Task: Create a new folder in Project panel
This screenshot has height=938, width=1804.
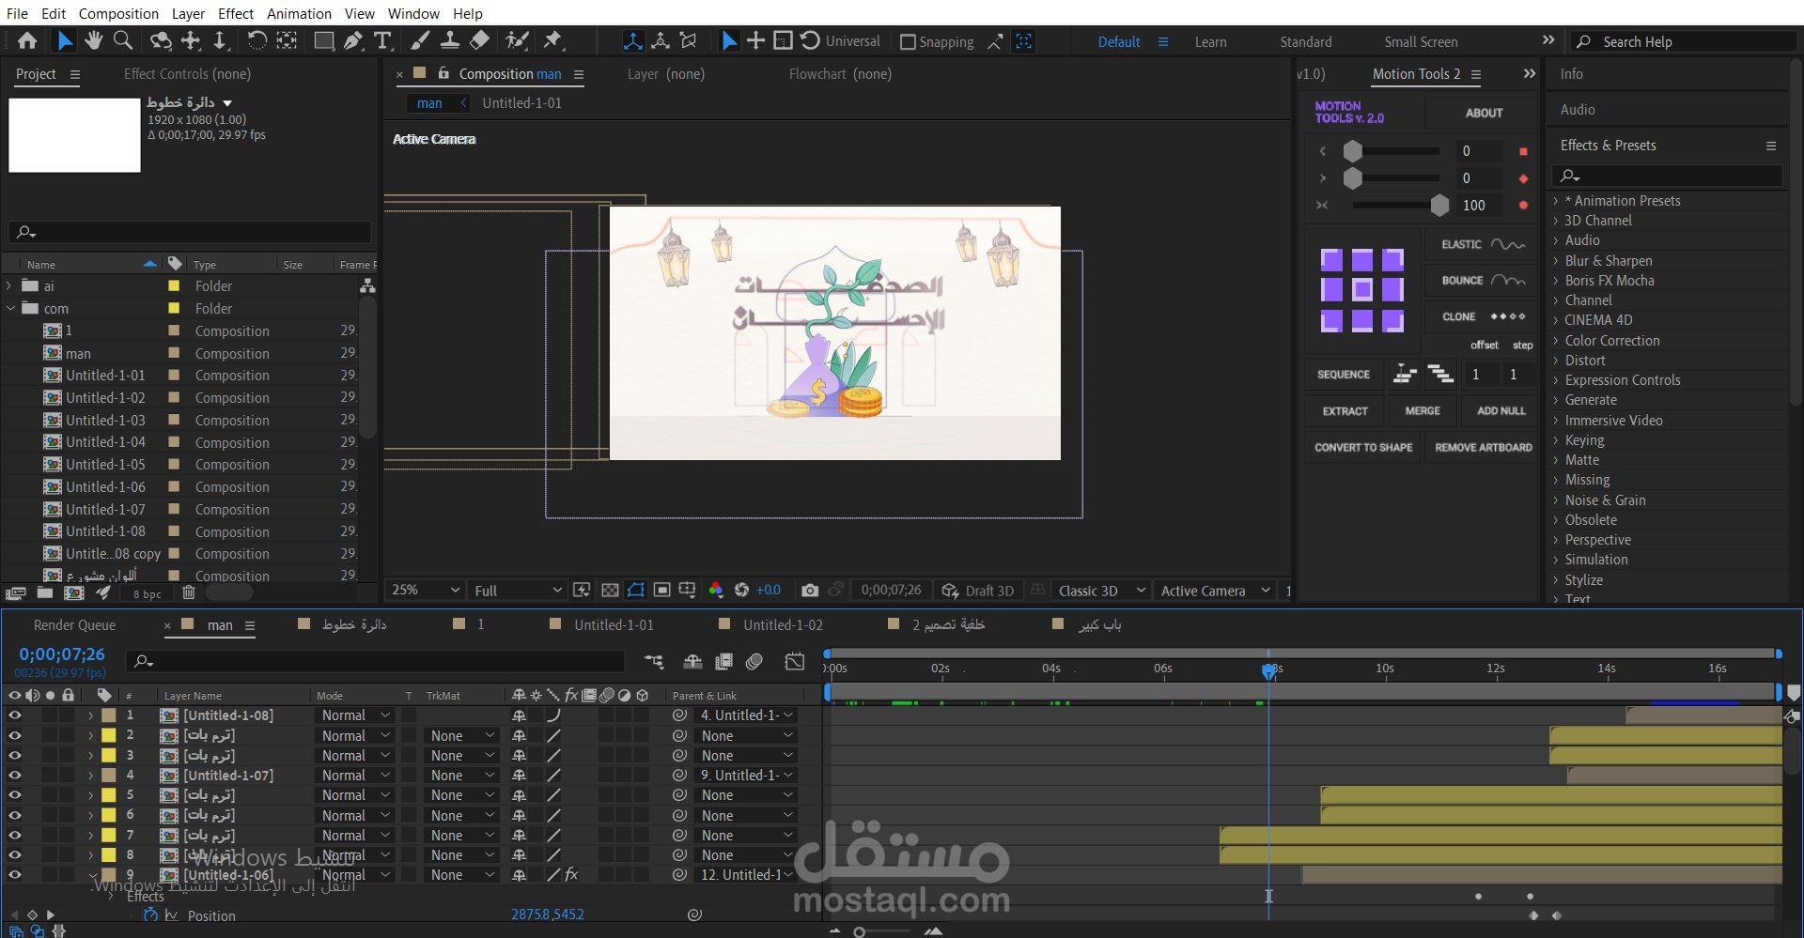Action: (44, 592)
